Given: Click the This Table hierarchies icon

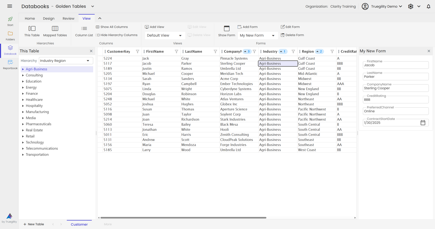Looking at the screenshot, I should [x=32, y=31].
